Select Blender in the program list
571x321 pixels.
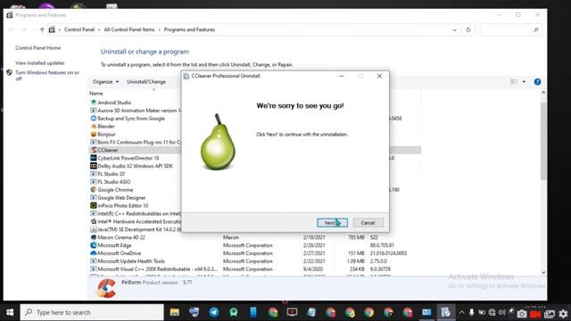pos(106,127)
